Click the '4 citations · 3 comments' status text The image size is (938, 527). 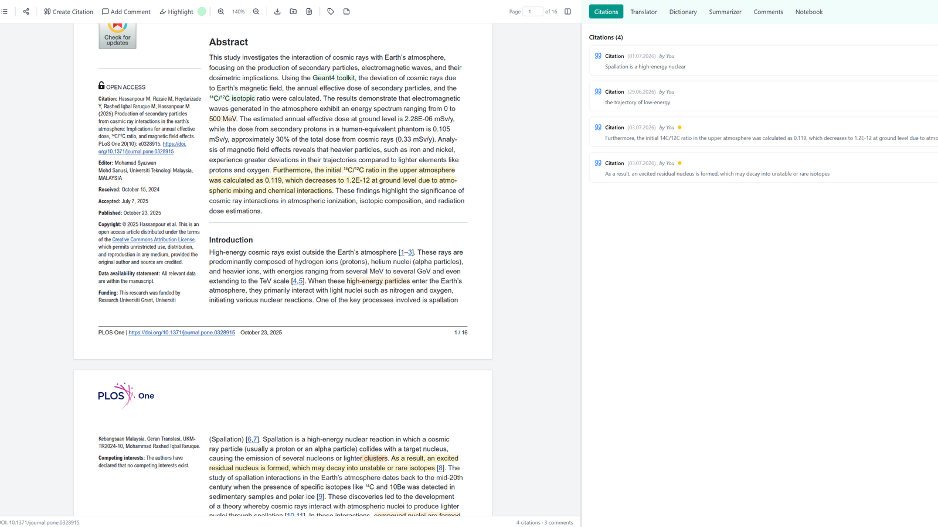[x=545, y=522]
